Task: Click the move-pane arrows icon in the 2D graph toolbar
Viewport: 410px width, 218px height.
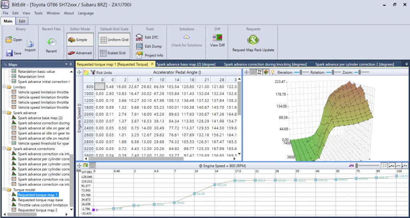Action: (80, 165)
